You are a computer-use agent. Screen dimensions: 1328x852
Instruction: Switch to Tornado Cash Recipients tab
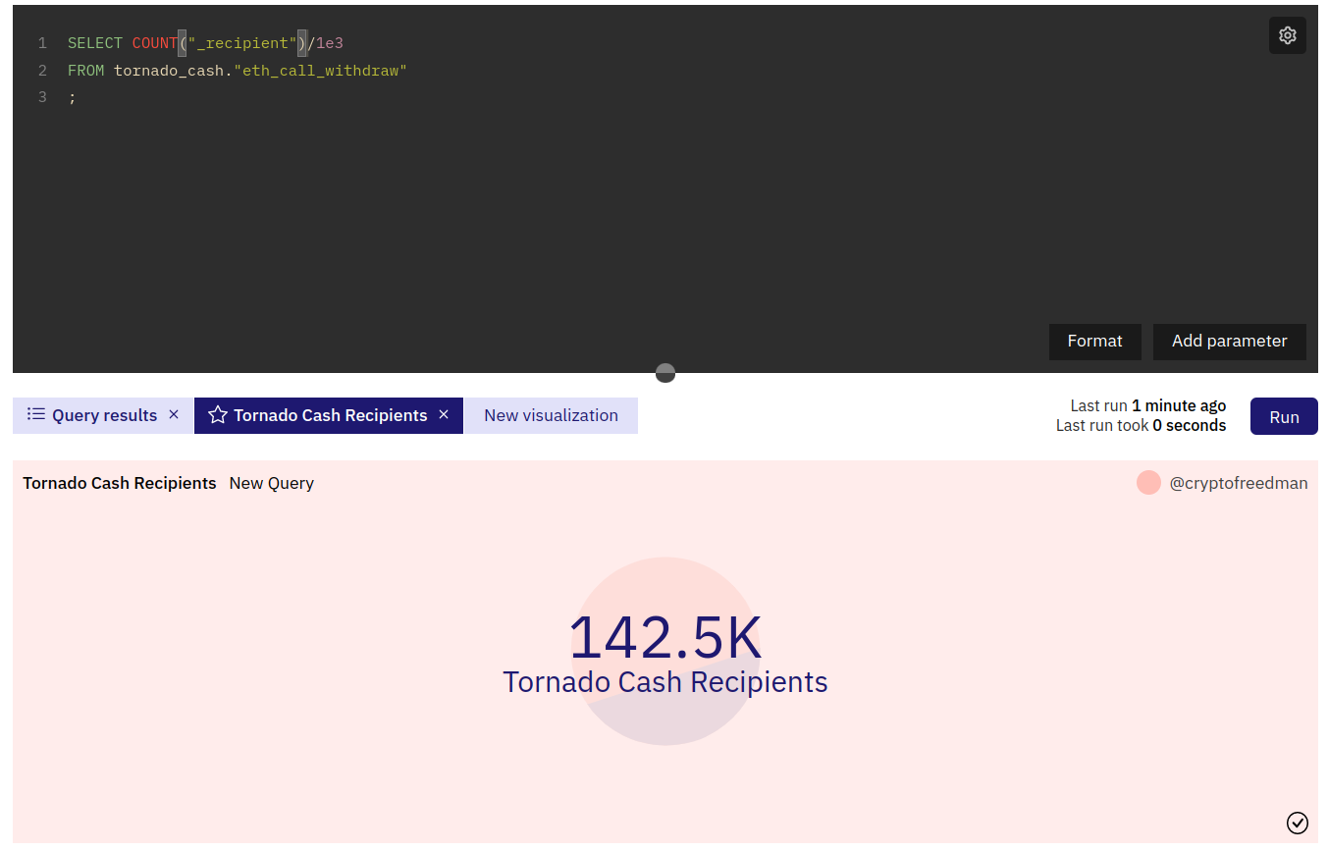point(330,415)
